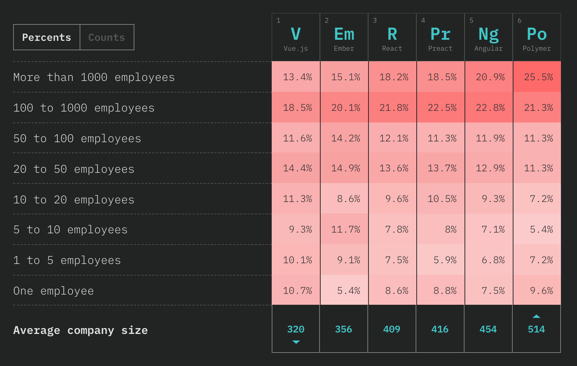Screen dimensions: 577x366
Task: Click the React 18.2% cell
Action: click(392, 77)
